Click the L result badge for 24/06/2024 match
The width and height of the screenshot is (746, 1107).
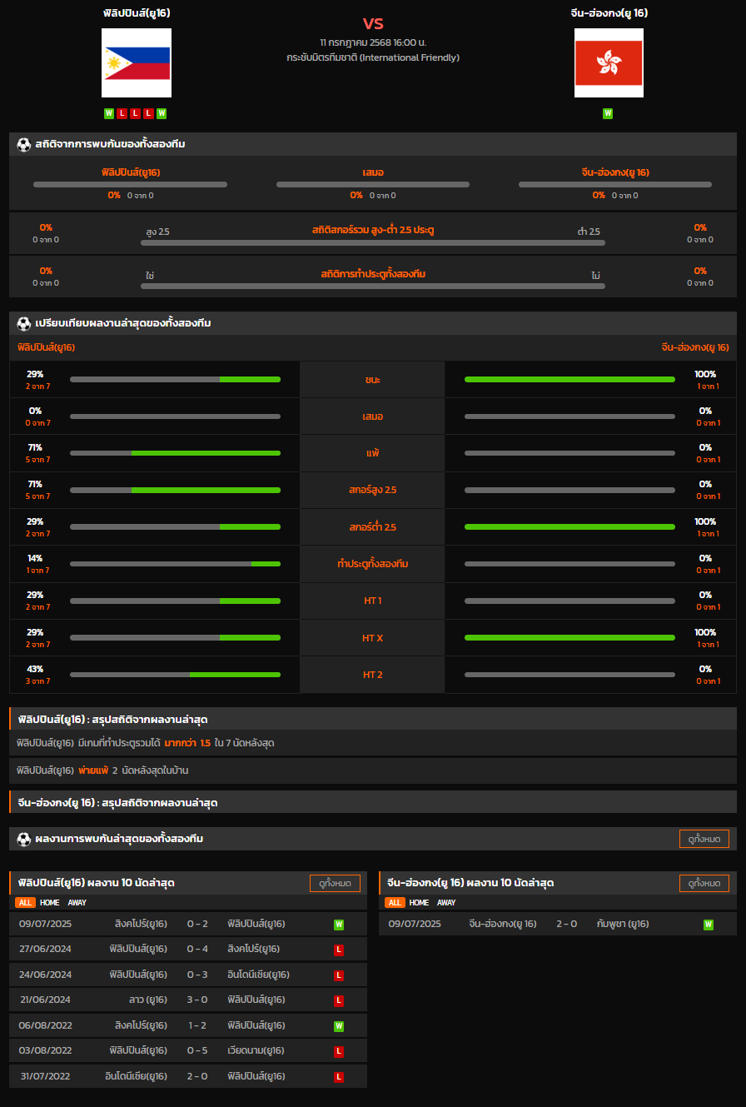339,975
